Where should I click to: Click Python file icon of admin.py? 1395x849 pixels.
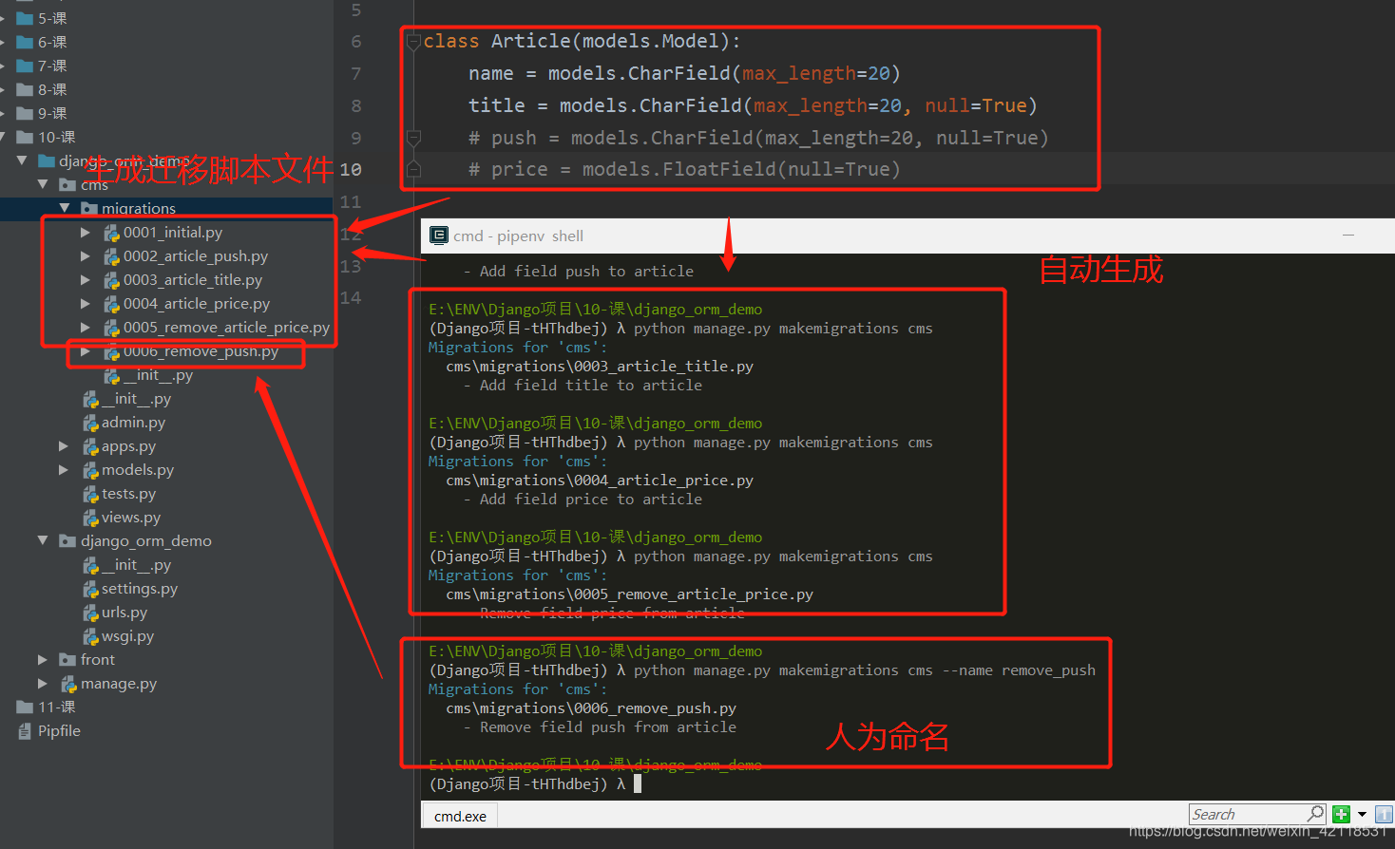coord(90,423)
